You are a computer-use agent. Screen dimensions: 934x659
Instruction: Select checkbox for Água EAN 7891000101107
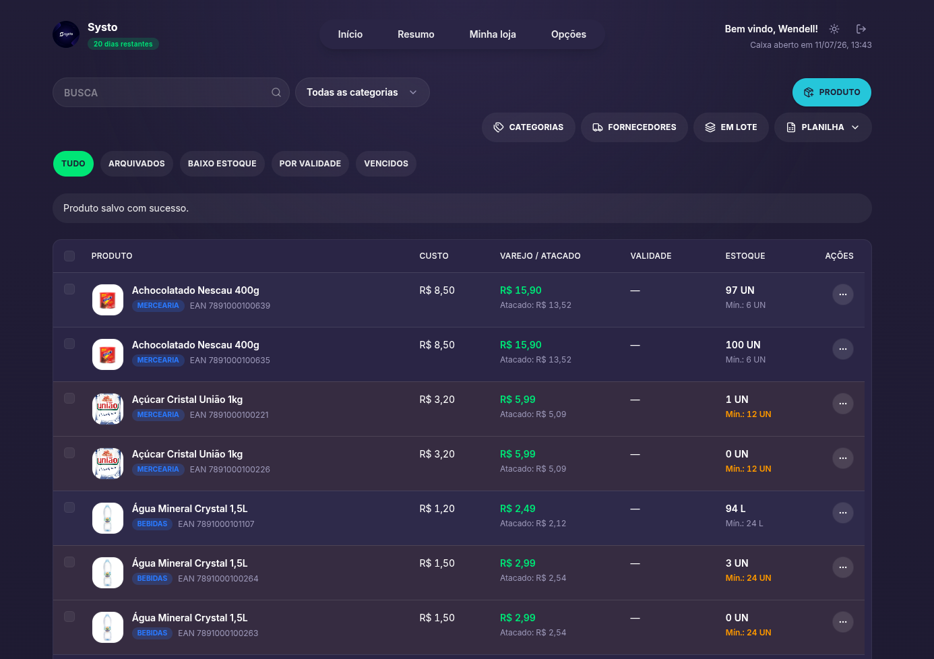[69, 507]
